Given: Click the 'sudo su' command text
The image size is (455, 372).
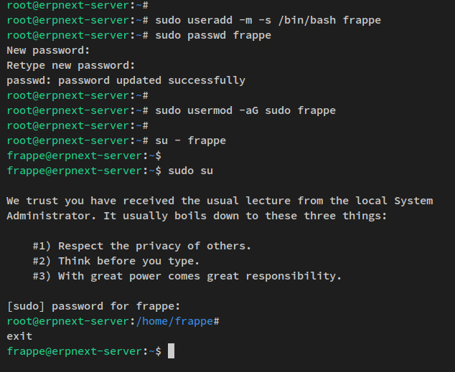Looking at the screenshot, I should click(190, 171).
